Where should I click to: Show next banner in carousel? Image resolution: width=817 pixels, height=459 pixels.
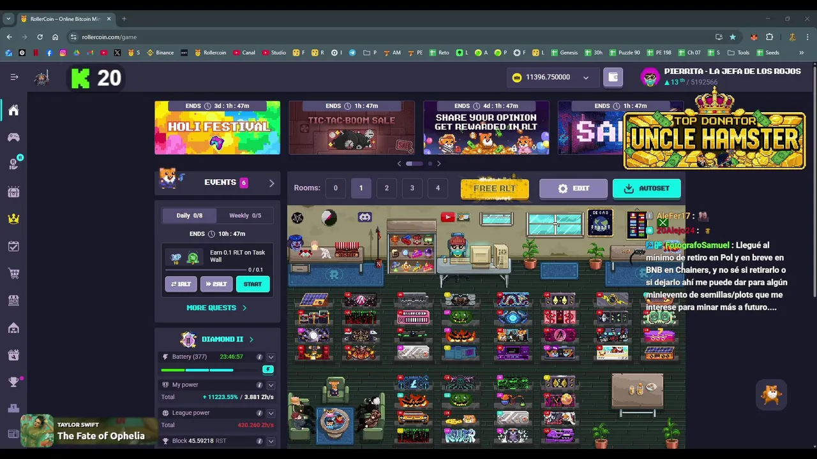click(x=438, y=164)
